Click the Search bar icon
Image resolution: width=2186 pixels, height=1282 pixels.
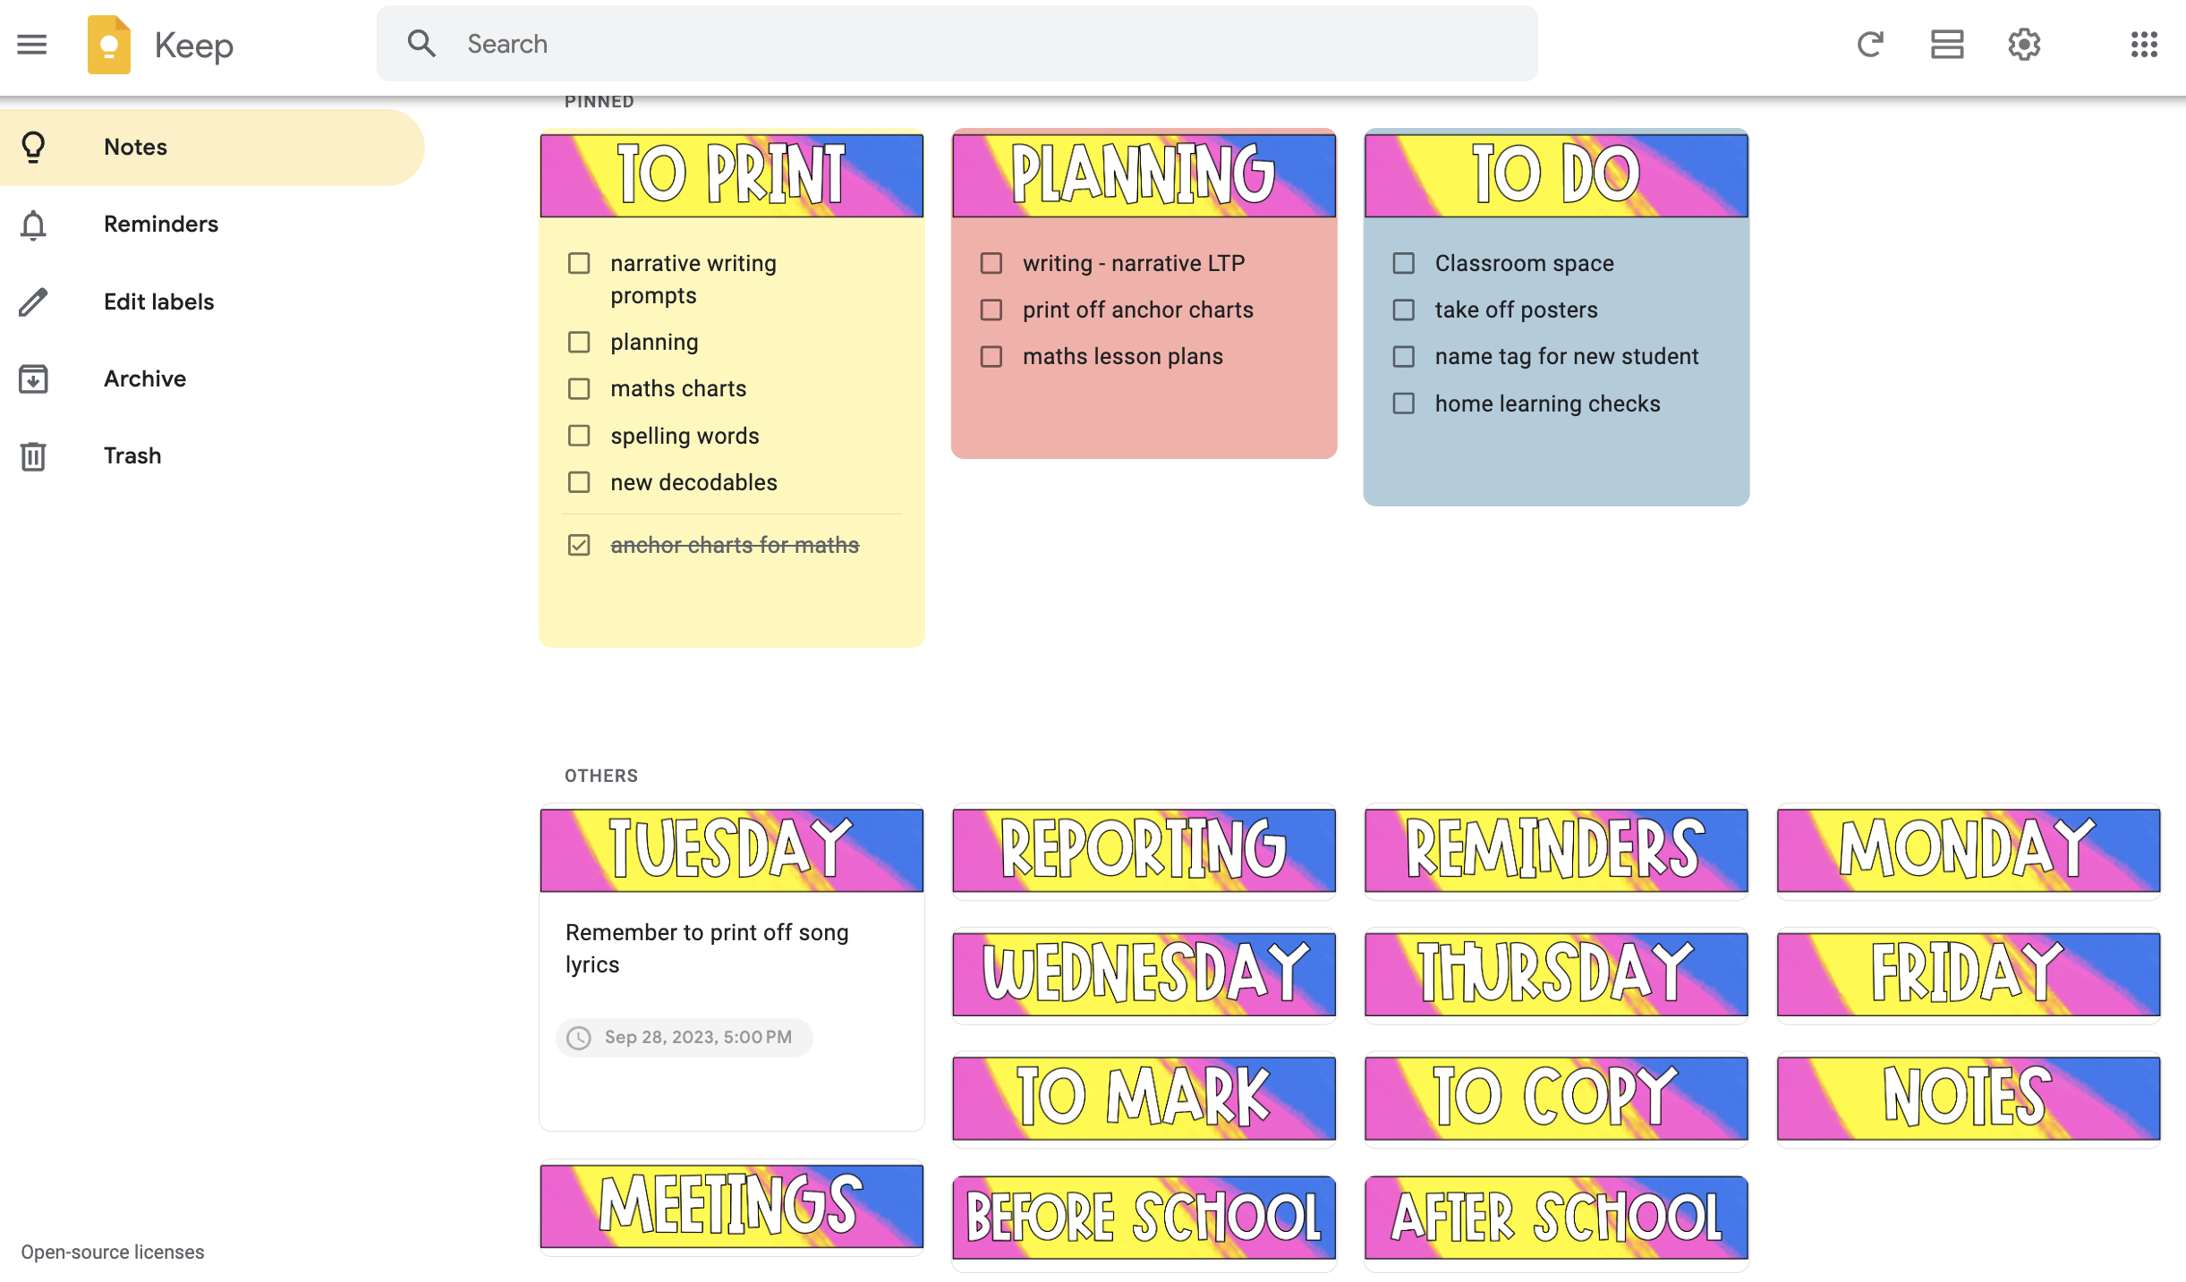(x=421, y=43)
